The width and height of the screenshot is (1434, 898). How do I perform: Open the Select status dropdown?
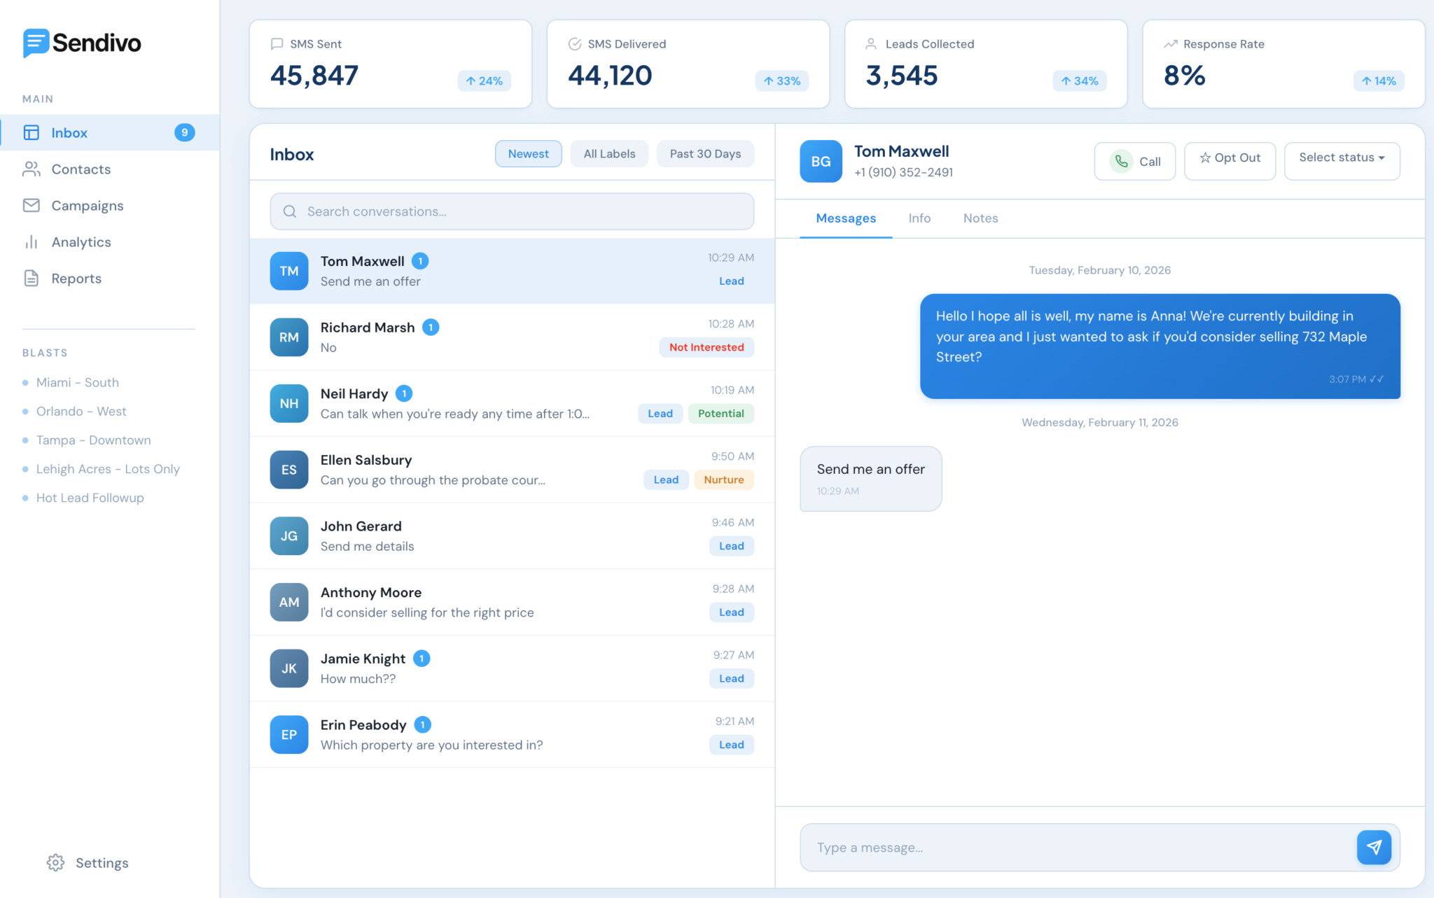[x=1342, y=158]
